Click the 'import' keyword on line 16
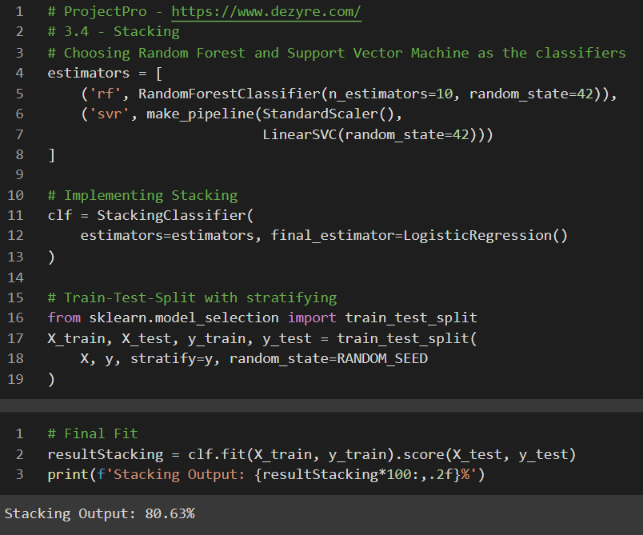The height and width of the screenshot is (535, 643). (x=312, y=317)
